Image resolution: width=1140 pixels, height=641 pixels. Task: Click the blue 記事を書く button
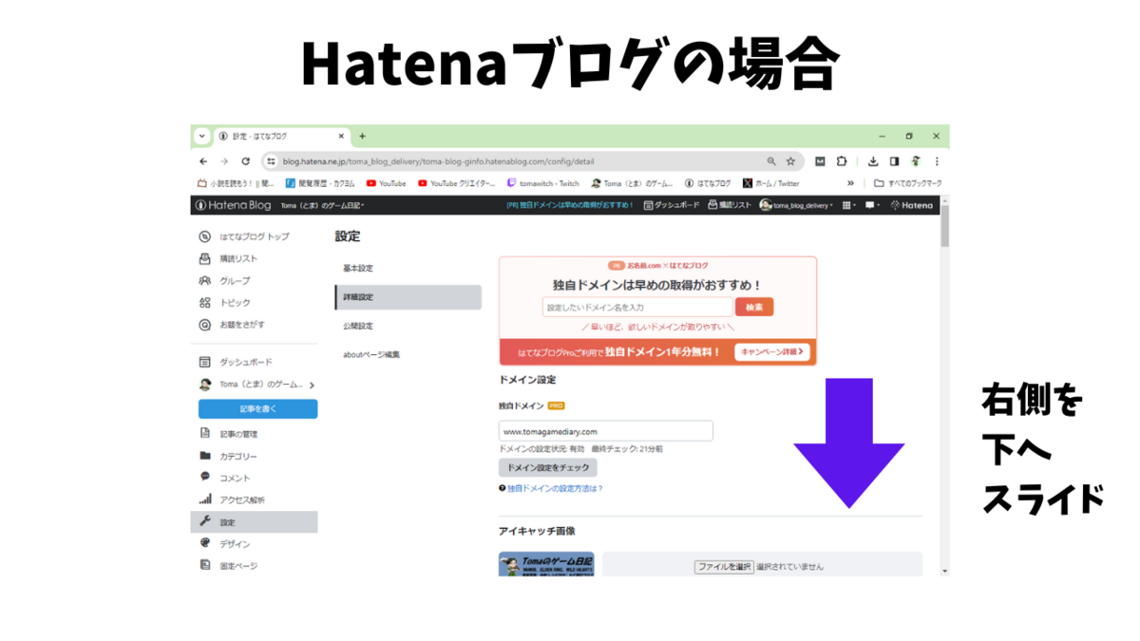click(x=257, y=409)
